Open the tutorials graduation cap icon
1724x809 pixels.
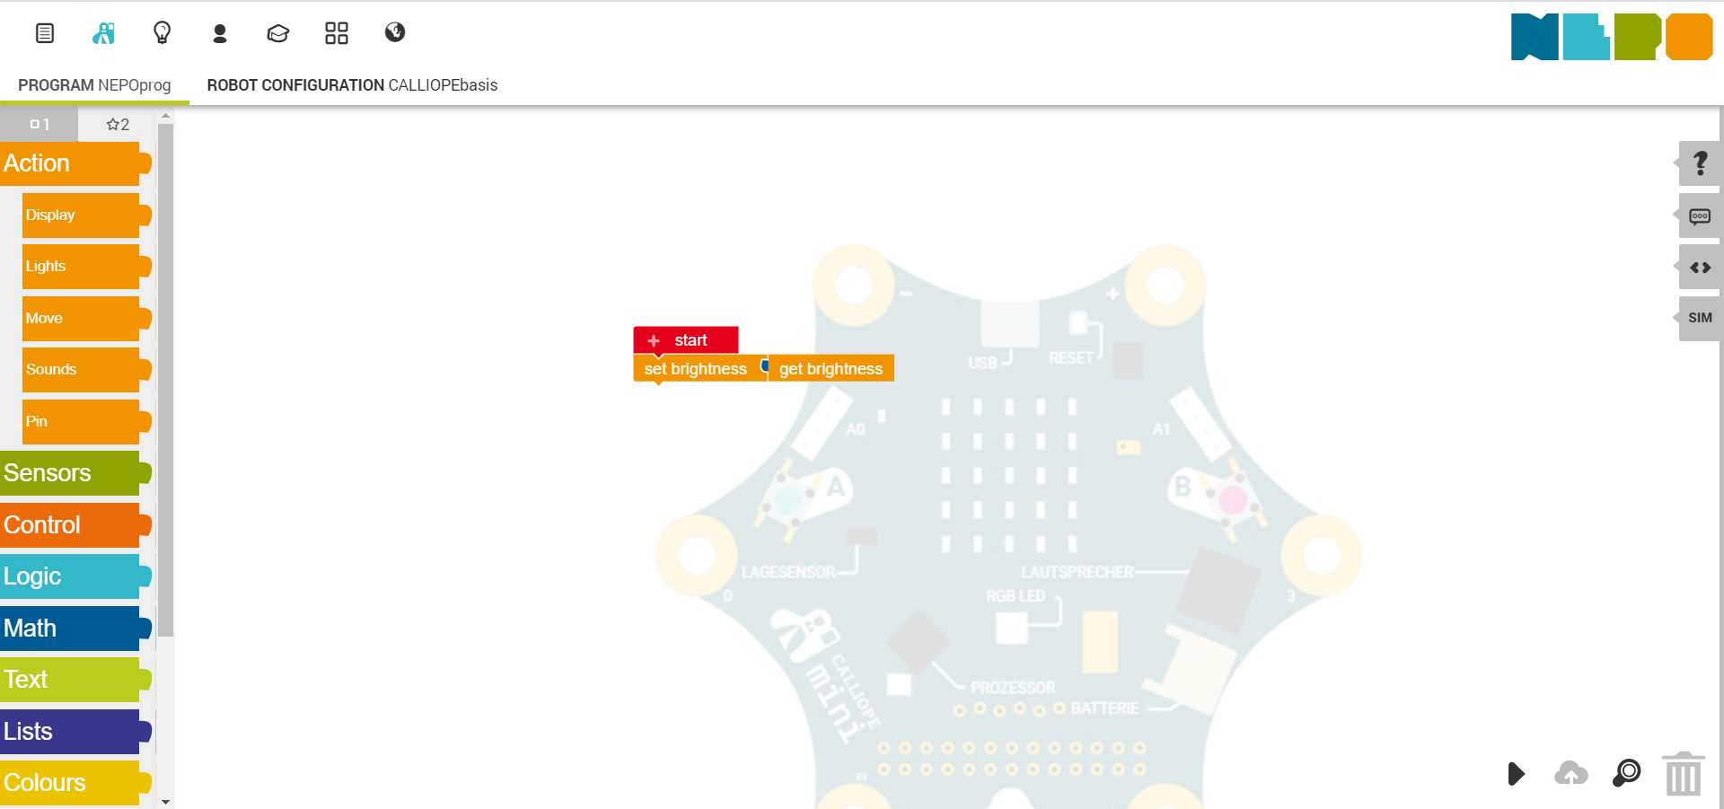click(277, 33)
